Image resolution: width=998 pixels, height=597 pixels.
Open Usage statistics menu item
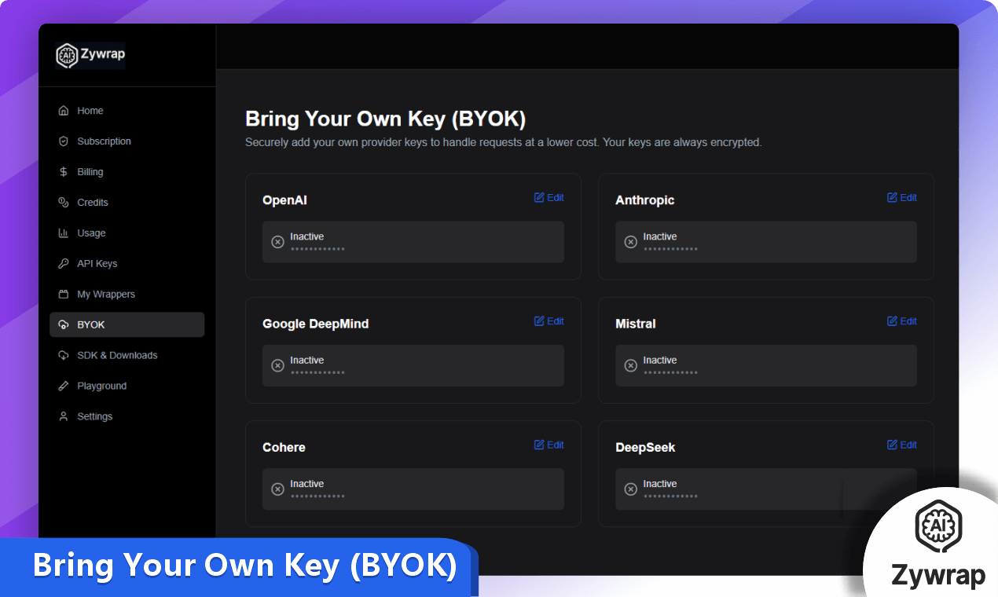[x=127, y=233]
